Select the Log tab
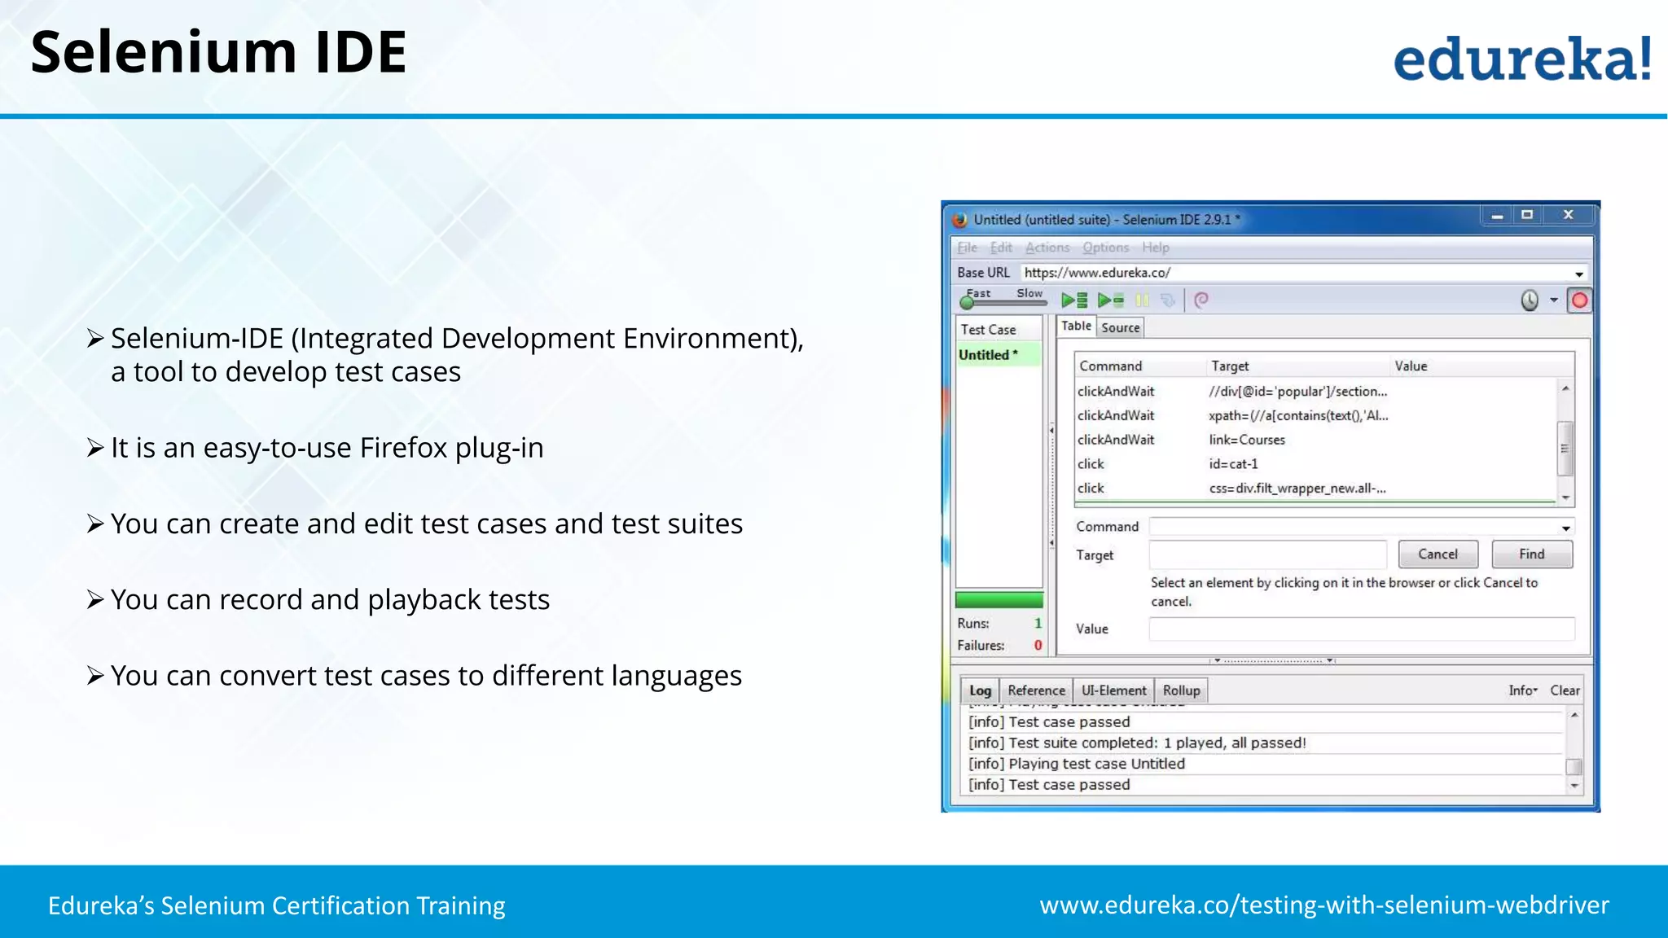This screenshot has height=938, width=1668. pyautogui.click(x=980, y=690)
